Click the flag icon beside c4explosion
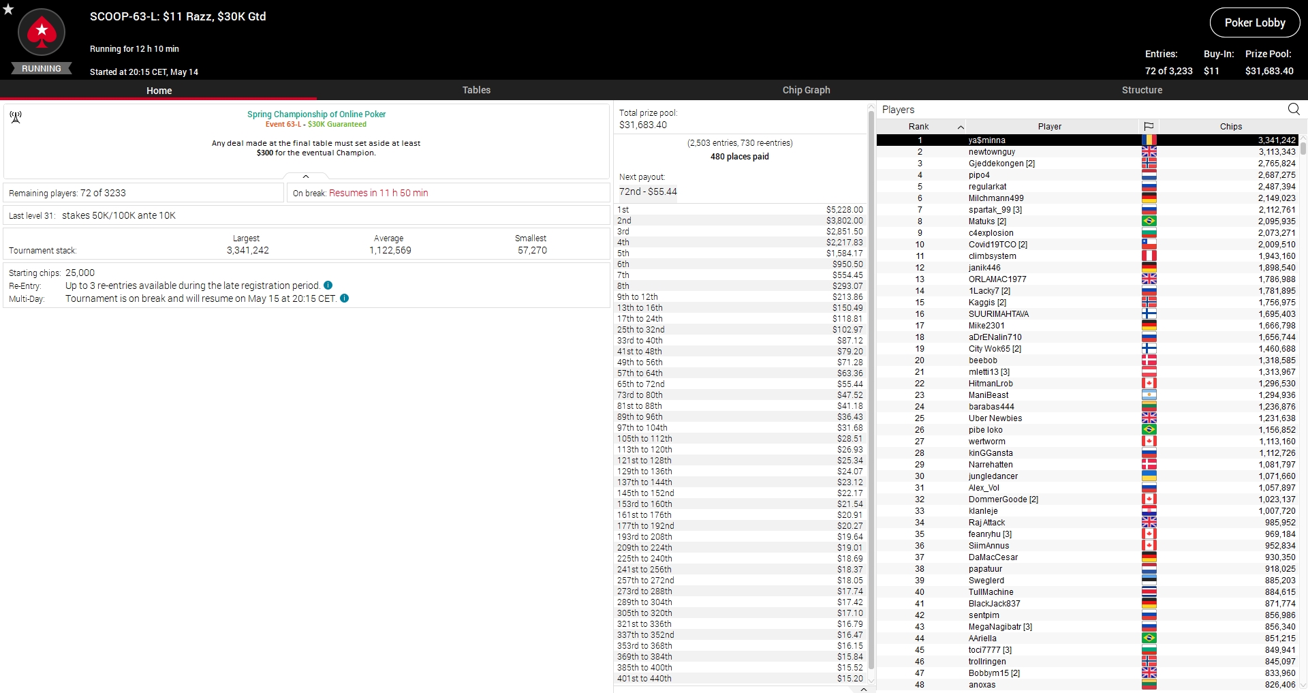This screenshot has height=693, width=1308. click(x=1149, y=233)
